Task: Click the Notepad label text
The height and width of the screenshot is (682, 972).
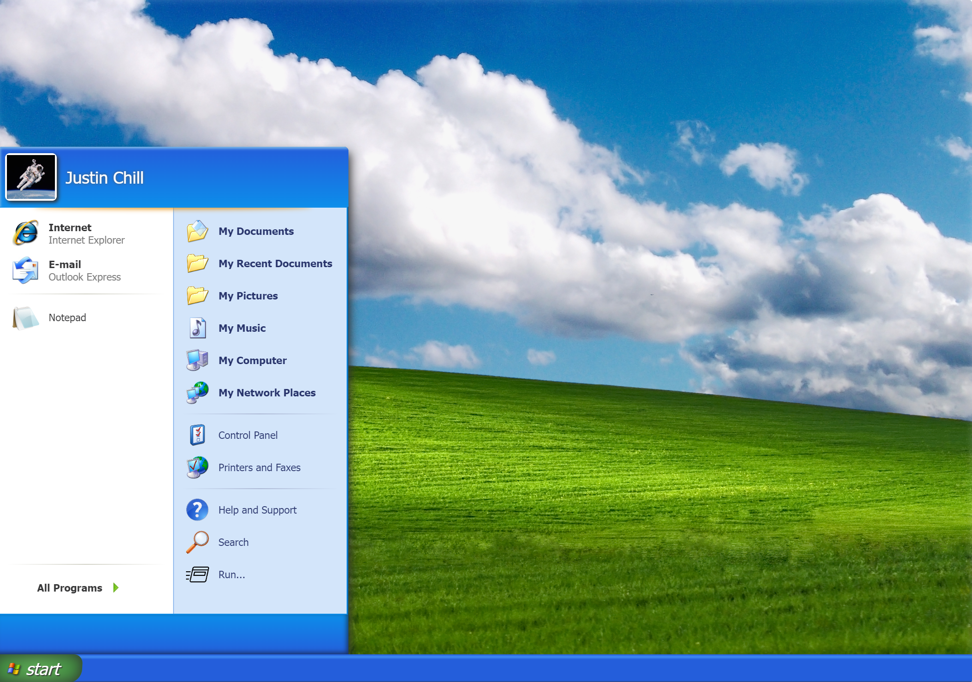Action: [x=67, y=318]
